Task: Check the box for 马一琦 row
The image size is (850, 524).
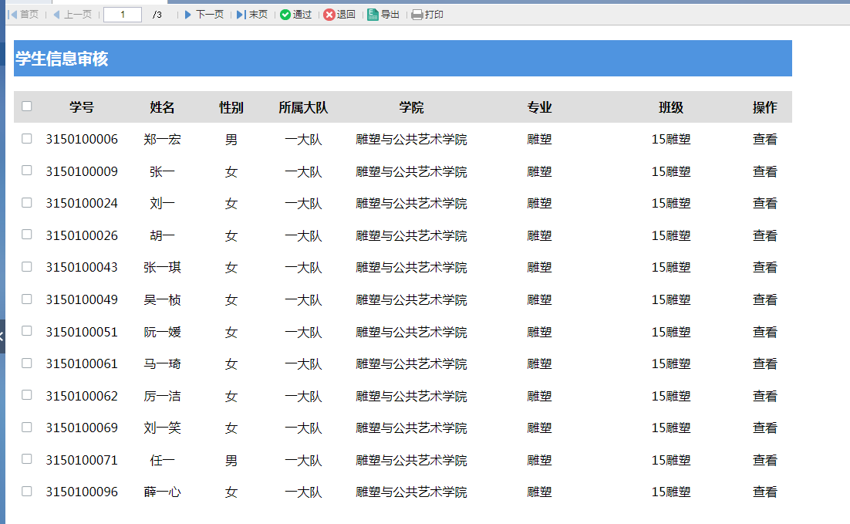Action: [27, 363]
